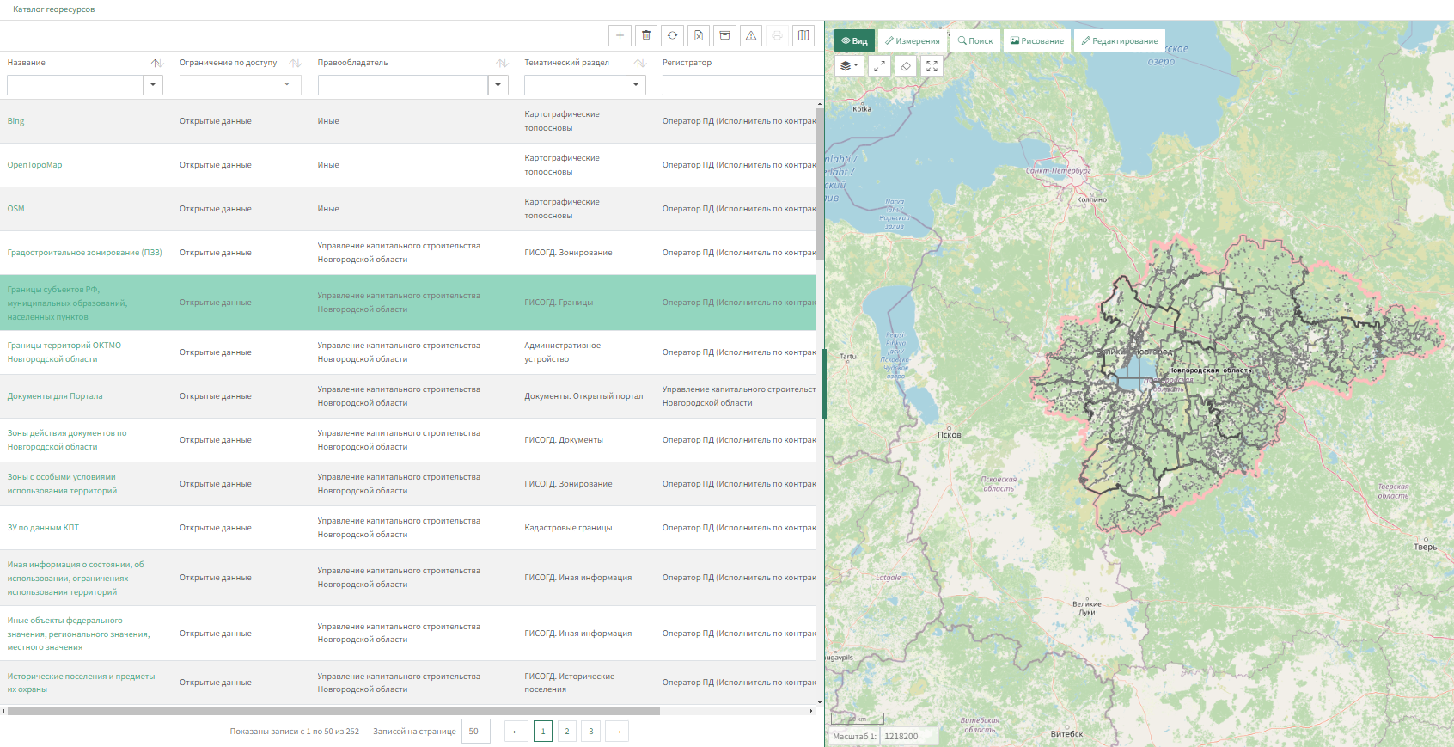1454x747 pixels.
Task: Toggle sorting by Правообладатель column
Action: (x=502, y=63)
